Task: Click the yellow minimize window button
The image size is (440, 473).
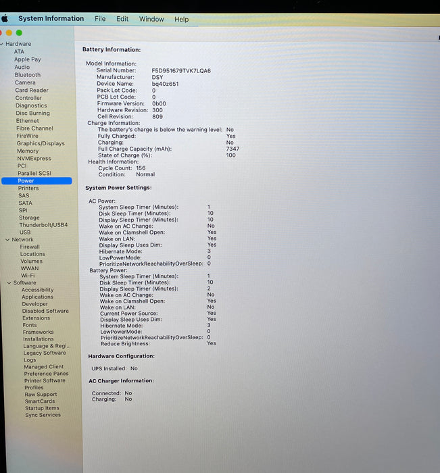Action: coord(9,32)
